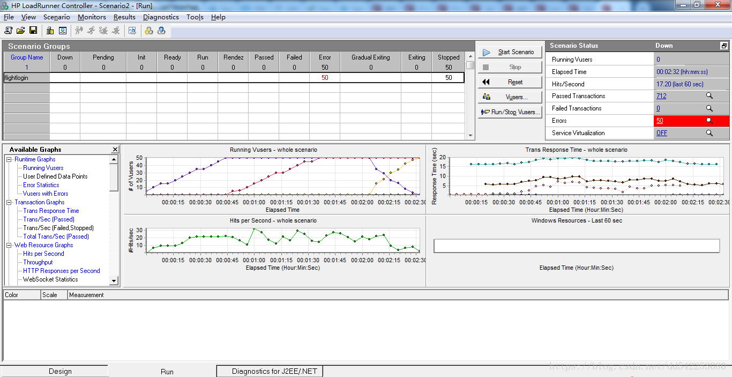The height and width of the screenshot is (377, 732).
Task: Click Service Virtualization OFF link
Action: pyautogui.click(x=662, y=133)
